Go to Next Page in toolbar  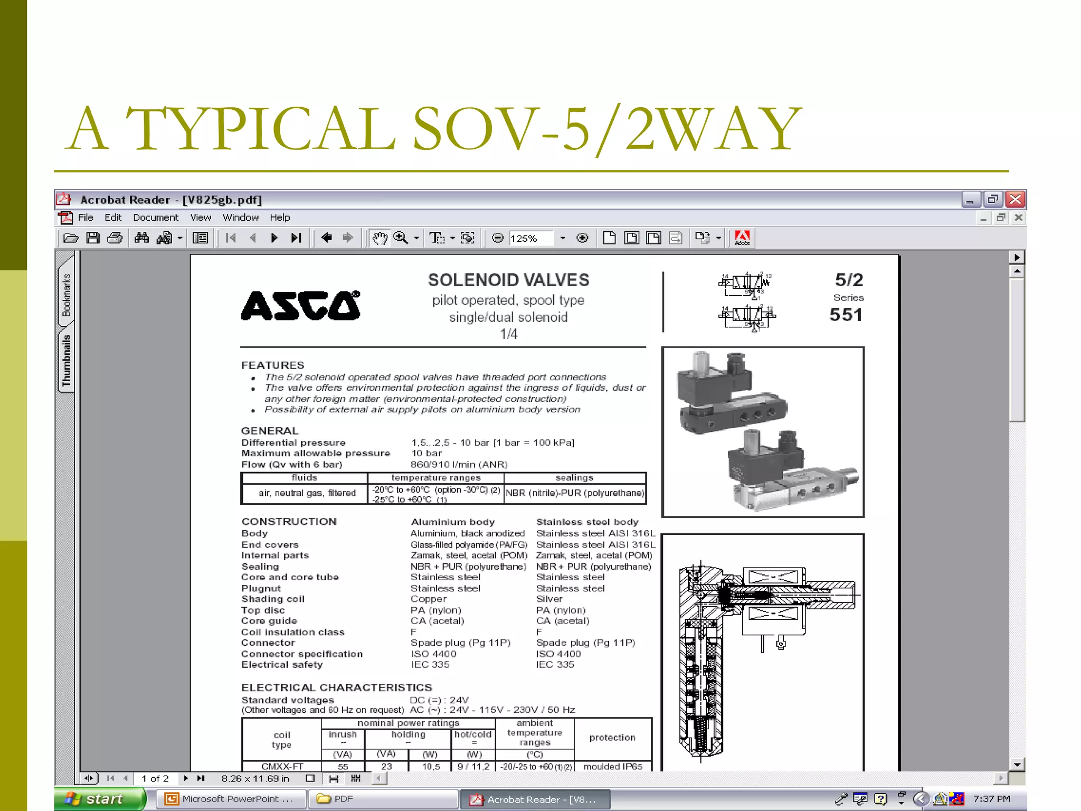click(x=274, y=238)
